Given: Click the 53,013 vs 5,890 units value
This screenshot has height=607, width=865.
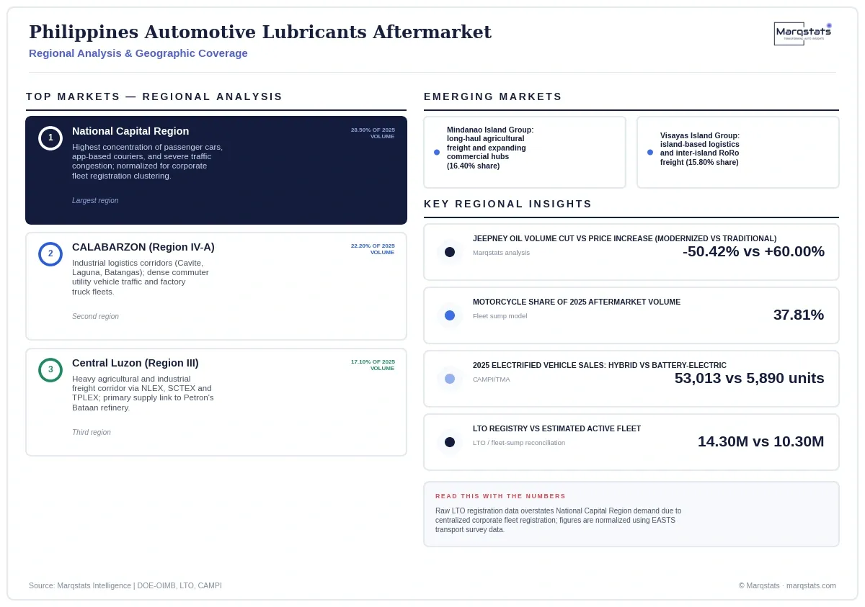Looking at the screenshot, I should [x=750, y=378].
